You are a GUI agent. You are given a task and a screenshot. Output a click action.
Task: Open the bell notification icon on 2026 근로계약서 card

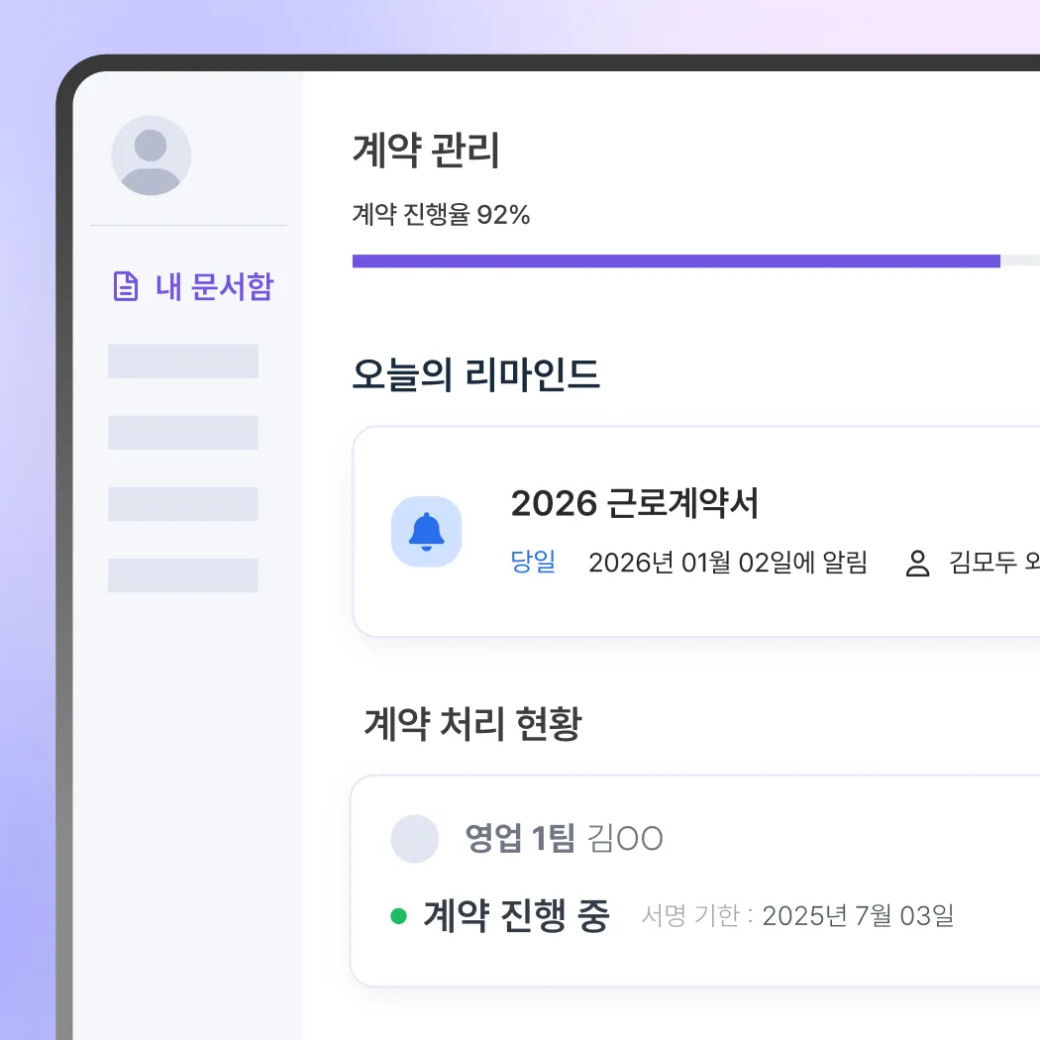tap(427, 532)
